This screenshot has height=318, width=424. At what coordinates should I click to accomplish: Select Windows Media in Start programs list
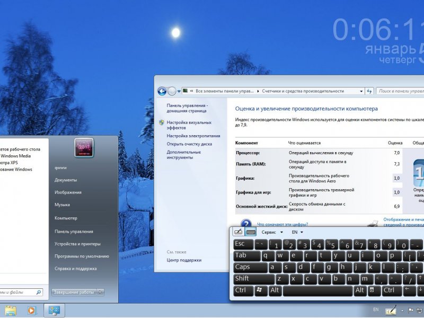pos(15,156)
